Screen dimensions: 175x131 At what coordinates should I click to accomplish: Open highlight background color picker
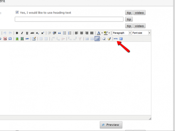pos(106,33)
